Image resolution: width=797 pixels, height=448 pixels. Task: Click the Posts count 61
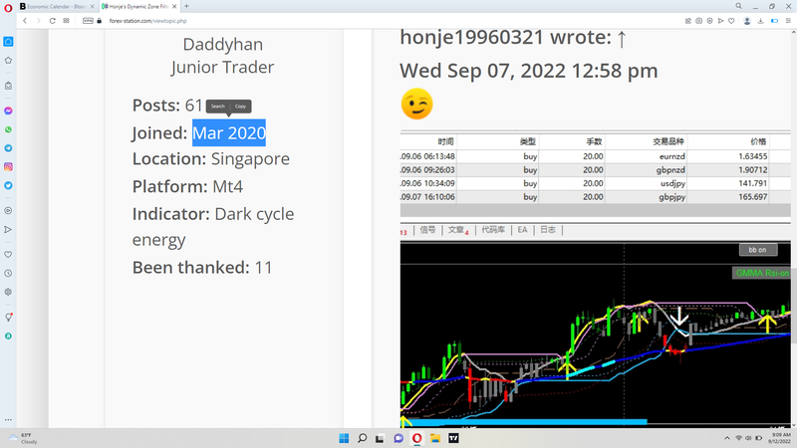click(193, 106)
